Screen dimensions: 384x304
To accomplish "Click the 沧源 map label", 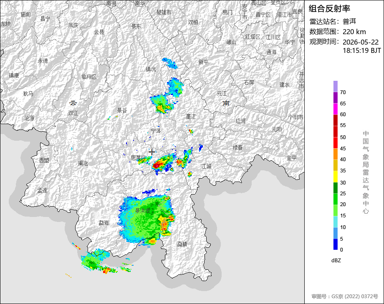I will tap(29, 118).
